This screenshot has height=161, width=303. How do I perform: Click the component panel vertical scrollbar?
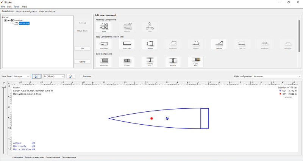(299, 36)
